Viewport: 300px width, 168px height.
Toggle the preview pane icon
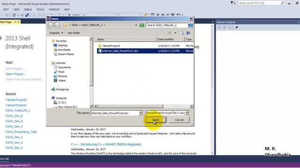click(181, 33)
